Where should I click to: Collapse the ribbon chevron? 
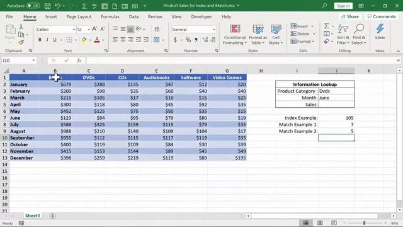tap(398, 51)
